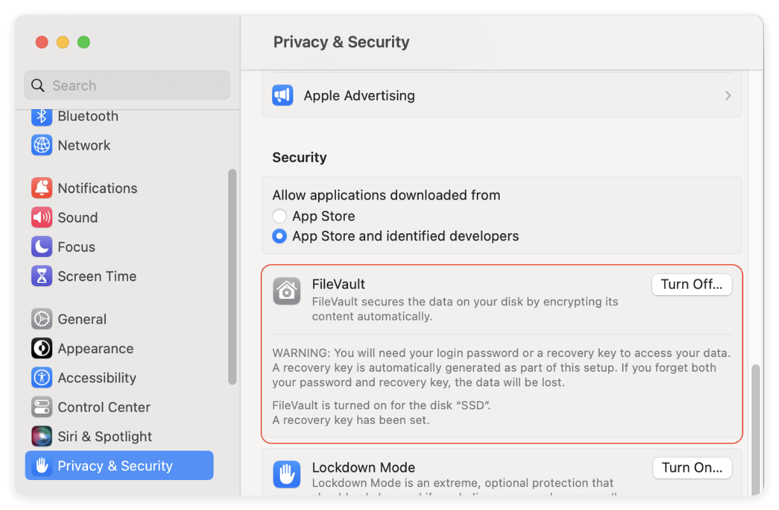Click Turn Off to disable FileVault
Viewport: 779px width, 510px height.
coord(692,284)
